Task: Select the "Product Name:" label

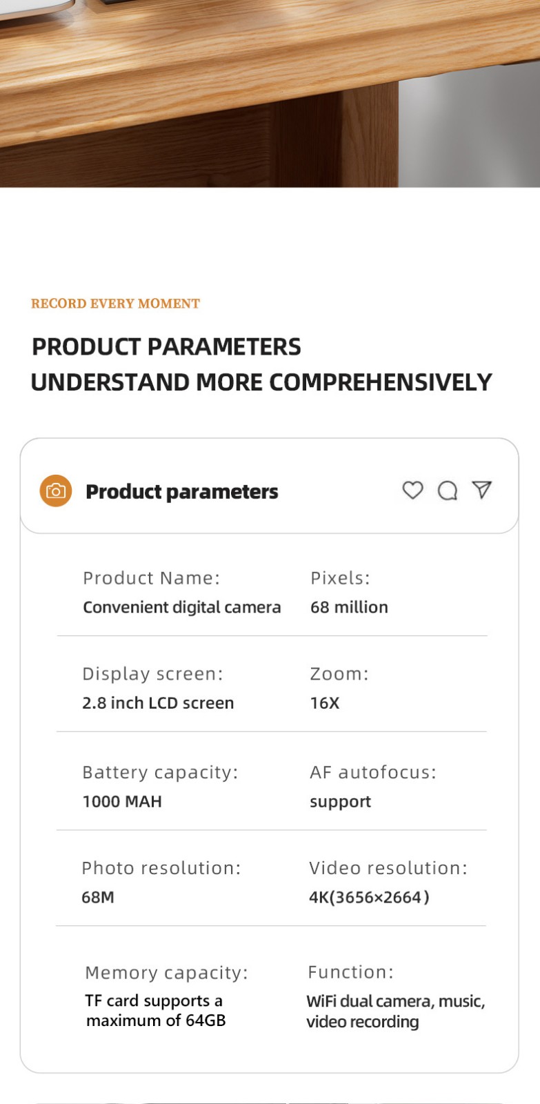Action: pos(151,578)
